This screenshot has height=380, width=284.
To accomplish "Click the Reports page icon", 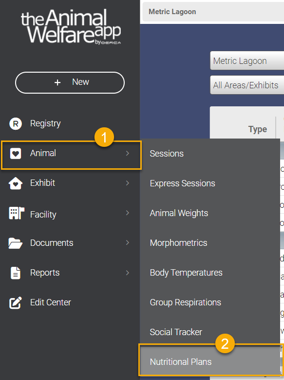I will (x=16, y=273).
